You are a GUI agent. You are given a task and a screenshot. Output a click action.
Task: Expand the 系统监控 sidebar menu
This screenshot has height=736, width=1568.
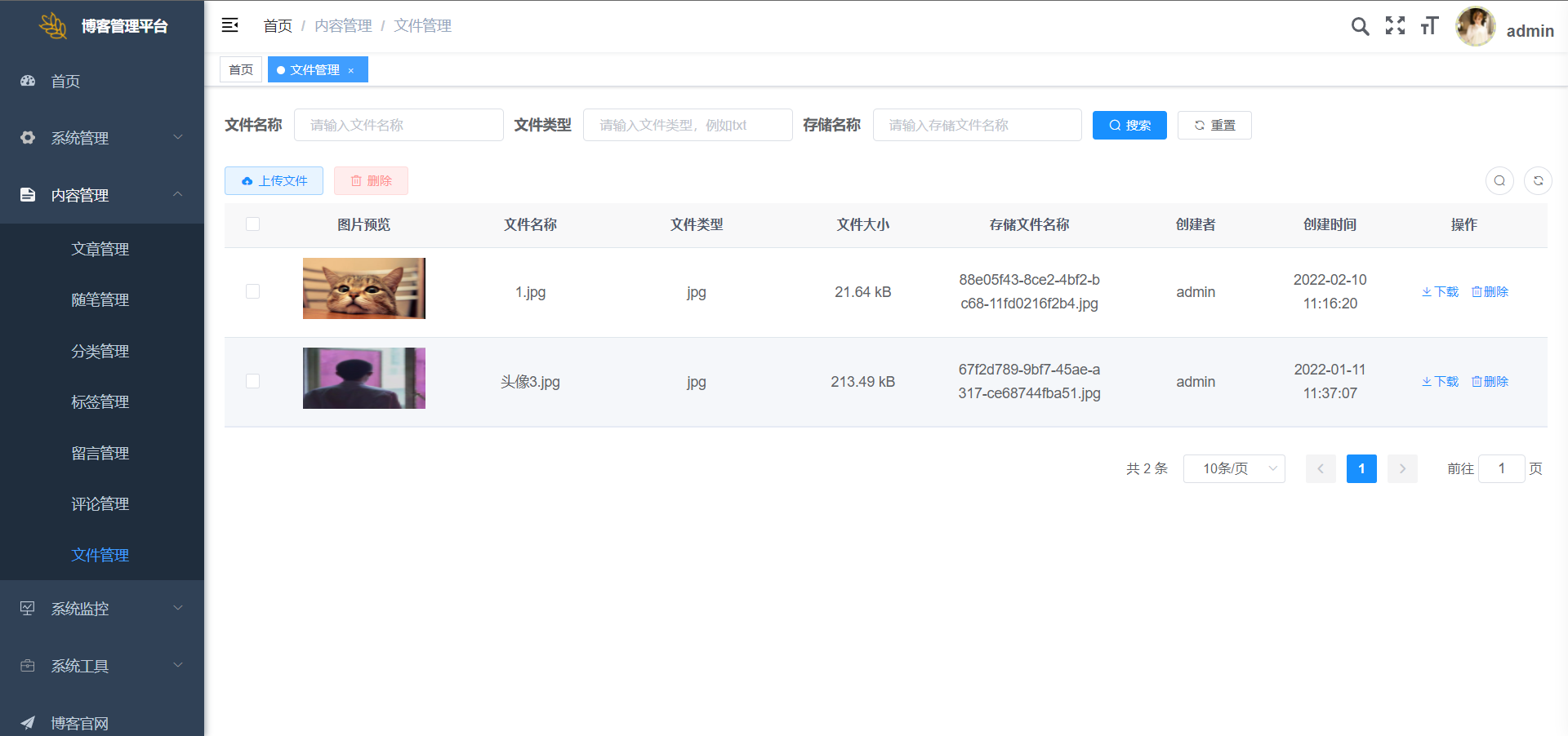[102, 609]
